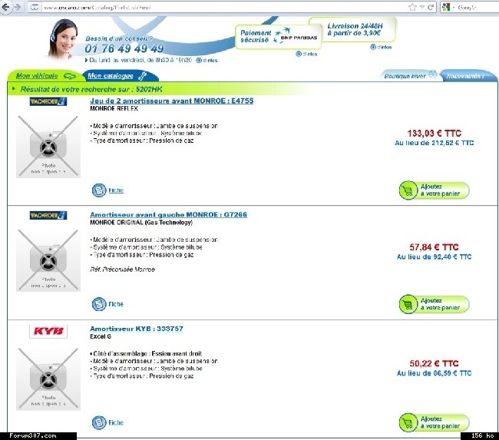Click Monroe brand logo of G7266 product

pyautogui.click(x=48, y=215)
